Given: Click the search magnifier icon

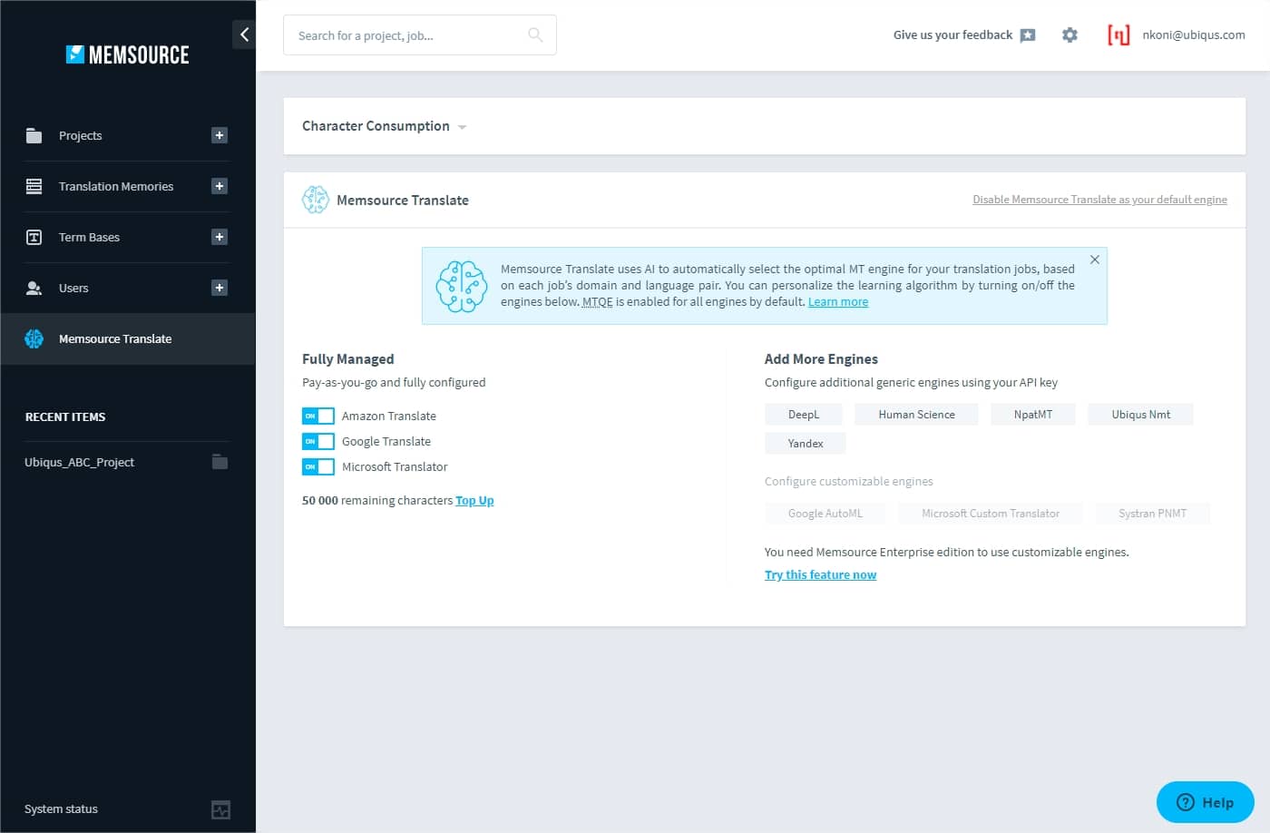Looking at the screenshot, I should click(x=535, y=34).
